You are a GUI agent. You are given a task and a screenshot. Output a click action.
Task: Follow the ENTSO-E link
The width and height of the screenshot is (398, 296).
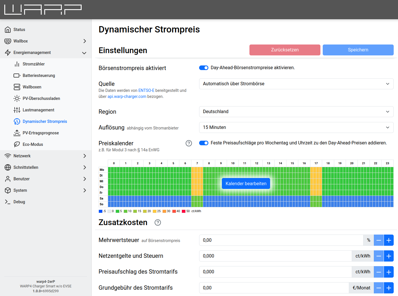tap(146, 90)
